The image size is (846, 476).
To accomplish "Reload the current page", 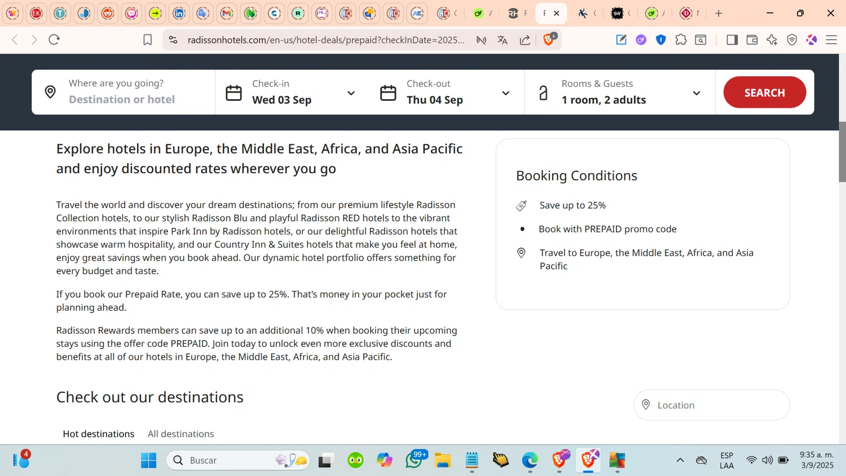I will (x=54, y=39).
